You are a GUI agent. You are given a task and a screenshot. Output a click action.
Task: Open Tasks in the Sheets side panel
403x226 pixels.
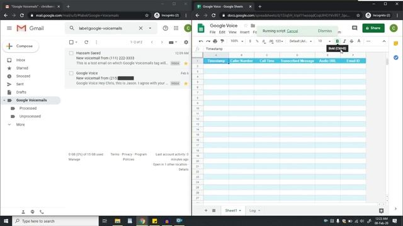[x=396, y=58]
